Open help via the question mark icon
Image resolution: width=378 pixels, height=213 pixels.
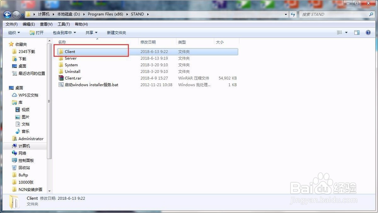(368, 33)
